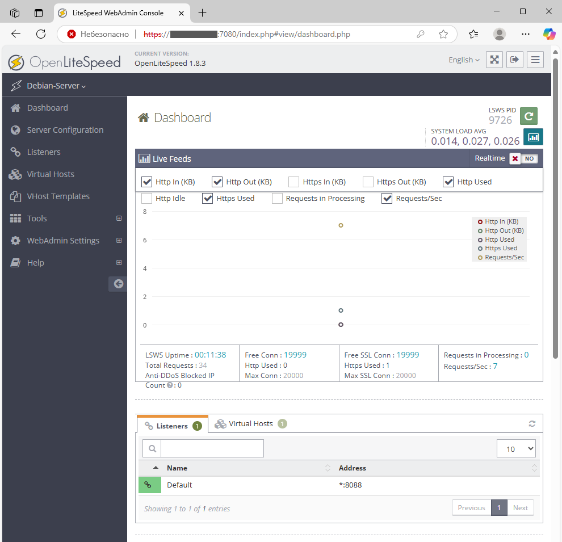Uncheck Http In (KB) checkbox

[146, 182]
